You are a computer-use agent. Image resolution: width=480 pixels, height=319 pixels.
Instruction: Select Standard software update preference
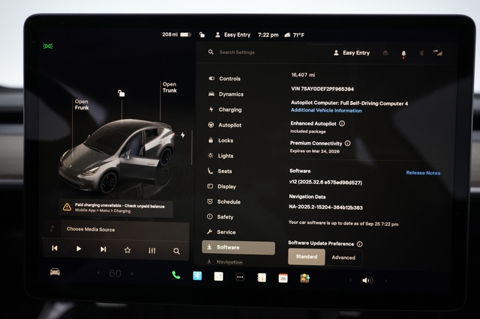307,257
